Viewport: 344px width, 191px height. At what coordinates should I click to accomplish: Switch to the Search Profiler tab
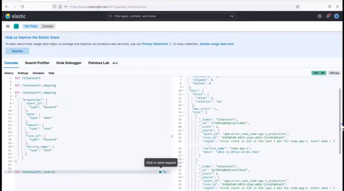(x=37, y=63)
